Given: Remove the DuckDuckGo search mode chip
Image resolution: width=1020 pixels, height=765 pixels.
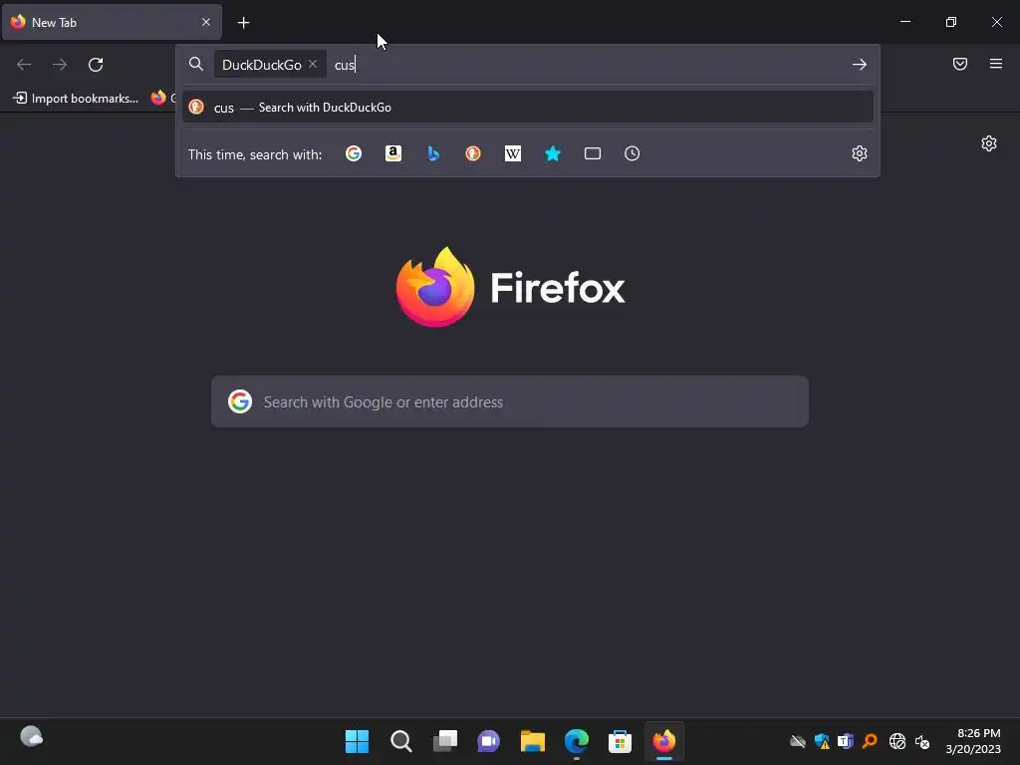Looking at the screenshot, I should (313, 65).
